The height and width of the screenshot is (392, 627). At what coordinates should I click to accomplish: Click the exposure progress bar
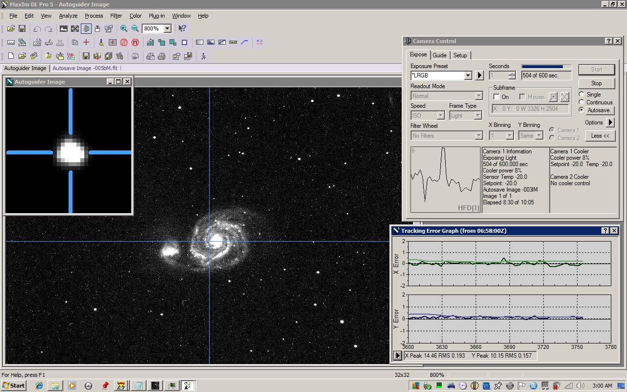pos(546,67)
